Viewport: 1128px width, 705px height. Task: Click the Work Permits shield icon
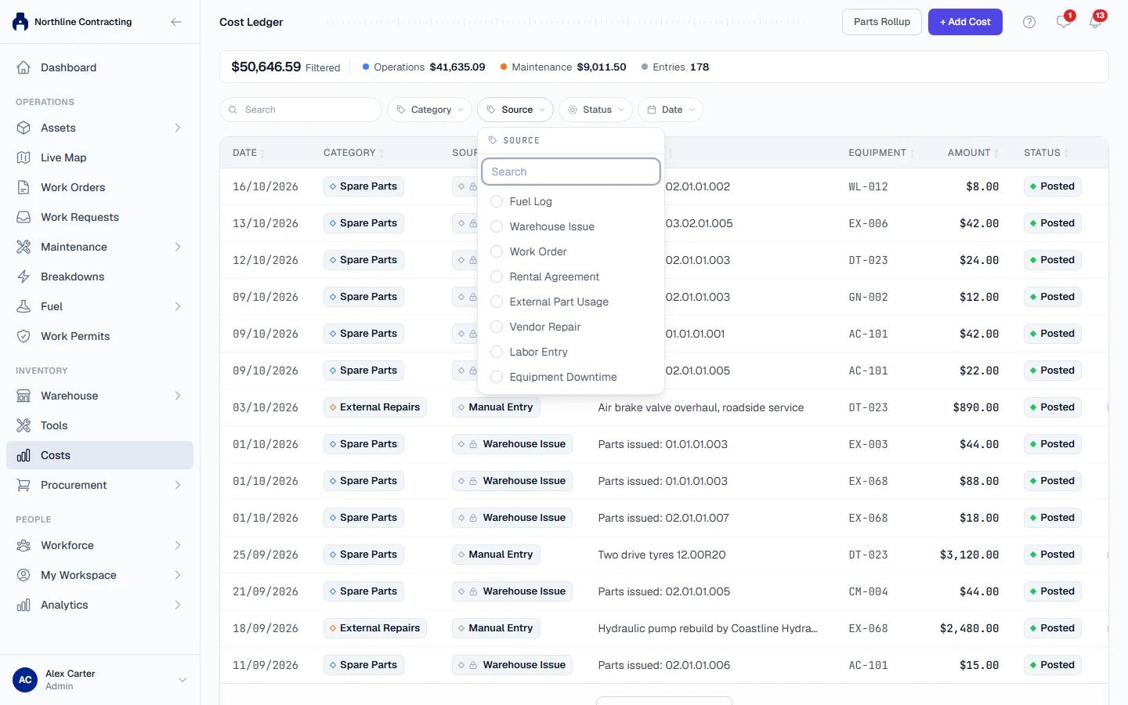pyautogui.click(x=23, y=336)
